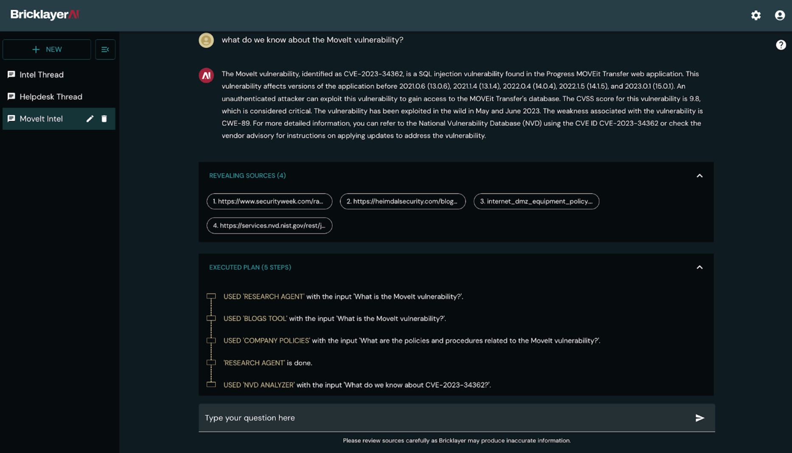Collapse the Executed Plan section
The width and height of the screenshot is (792, 453).
point(699,267)
